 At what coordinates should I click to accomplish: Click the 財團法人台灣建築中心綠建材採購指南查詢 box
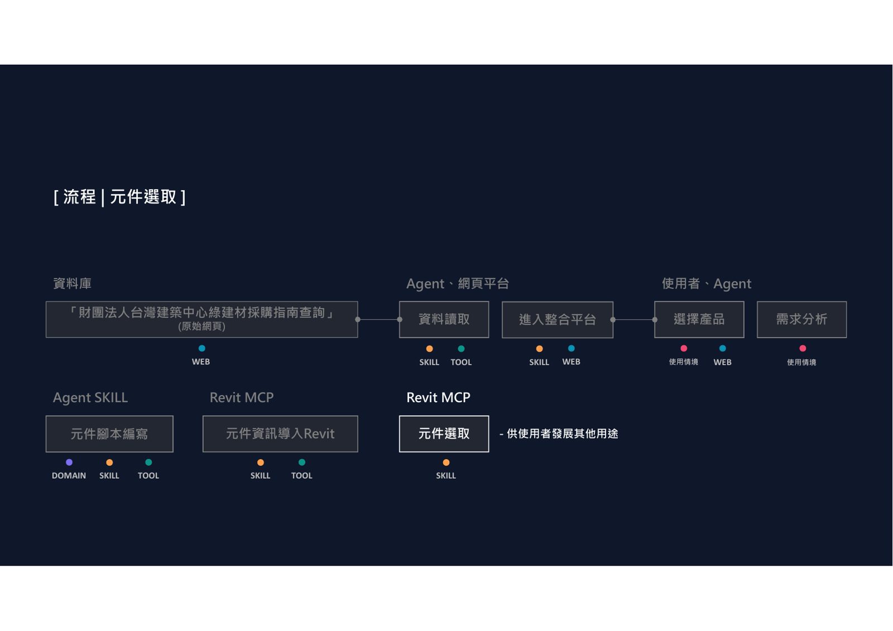[x=201, y=319]
